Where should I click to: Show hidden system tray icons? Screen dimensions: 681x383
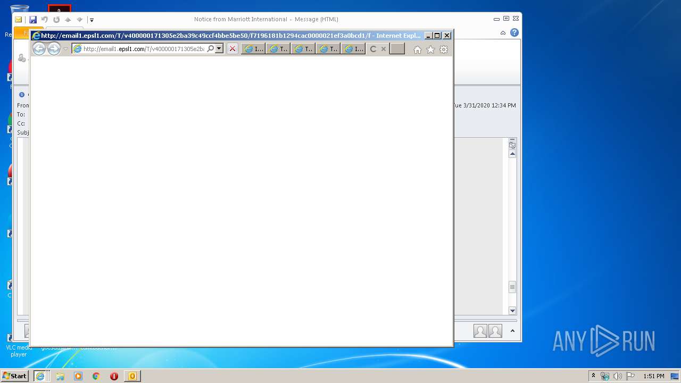[593, 376]
